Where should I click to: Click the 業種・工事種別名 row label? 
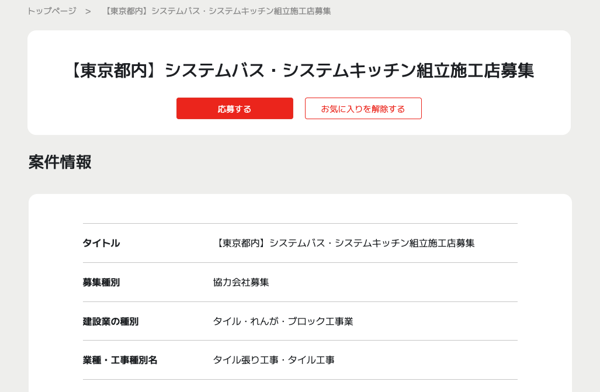[x=120, y=360]
